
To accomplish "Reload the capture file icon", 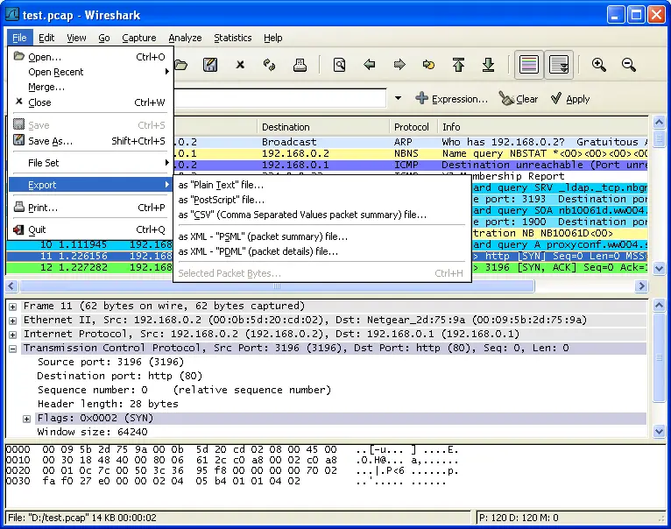I will (270, 65).
